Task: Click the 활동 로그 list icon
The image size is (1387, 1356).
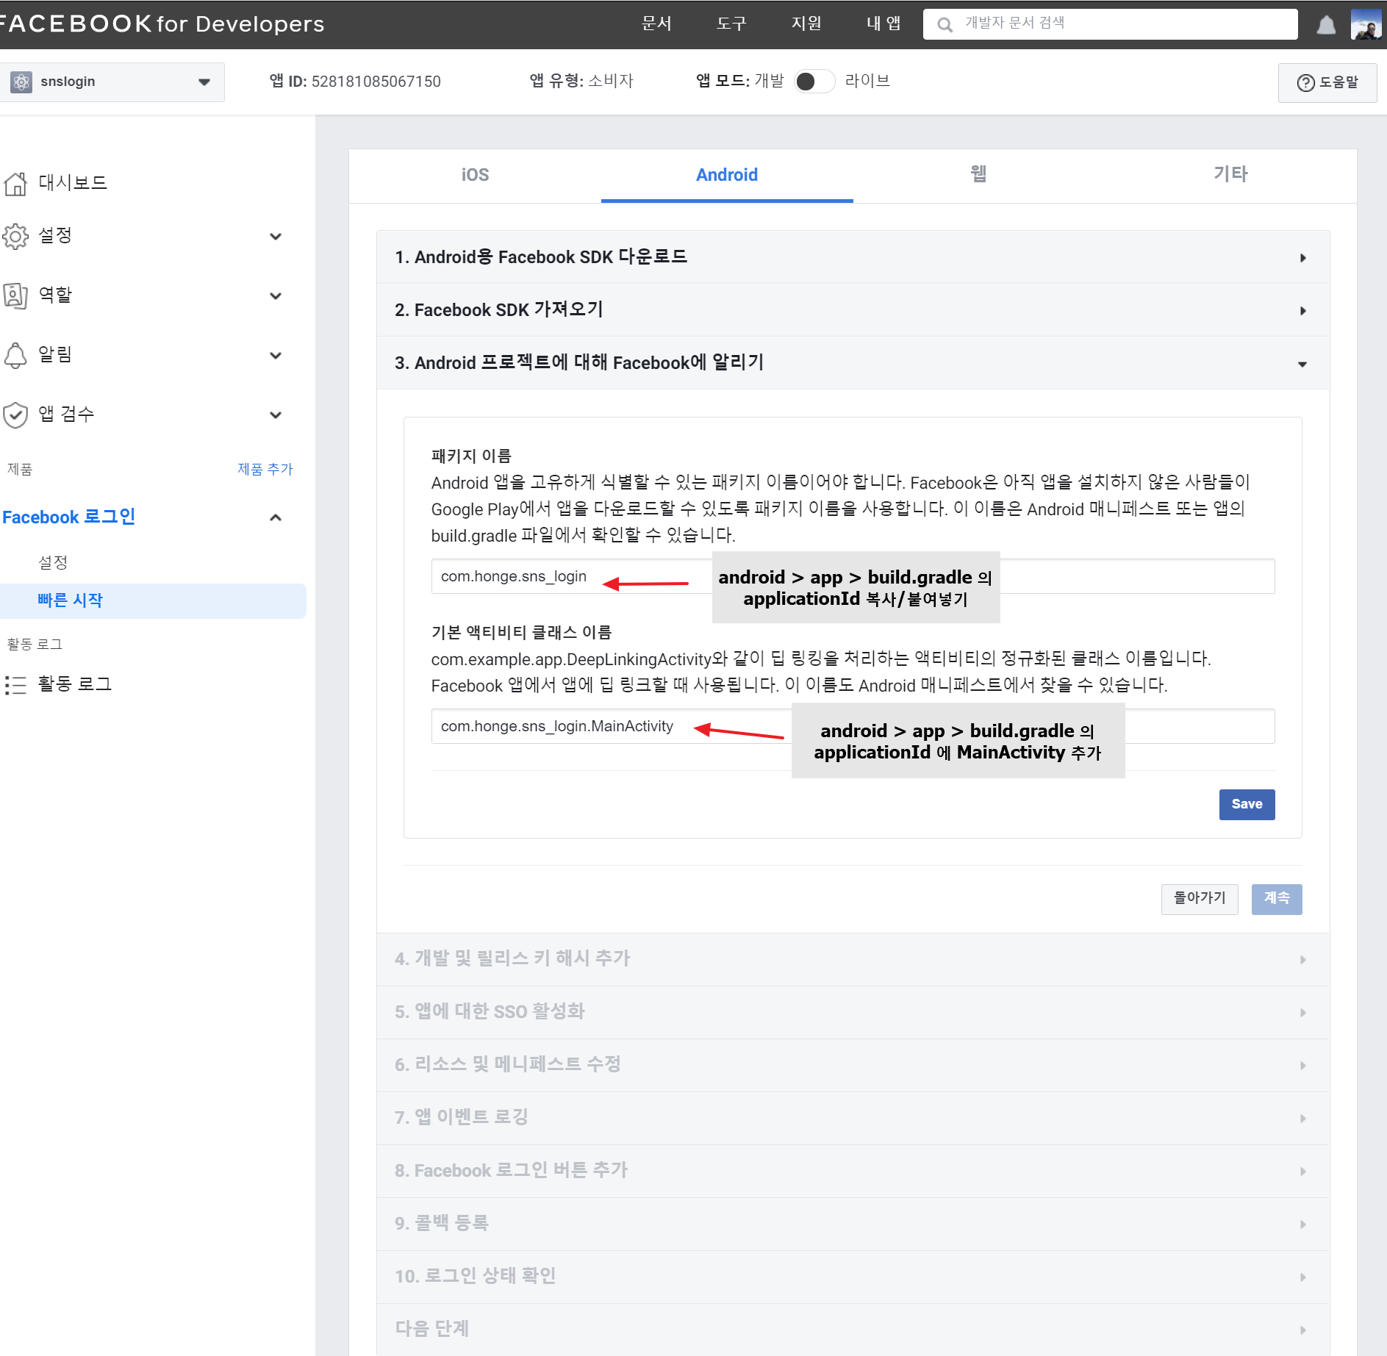Action: (15, 684)
